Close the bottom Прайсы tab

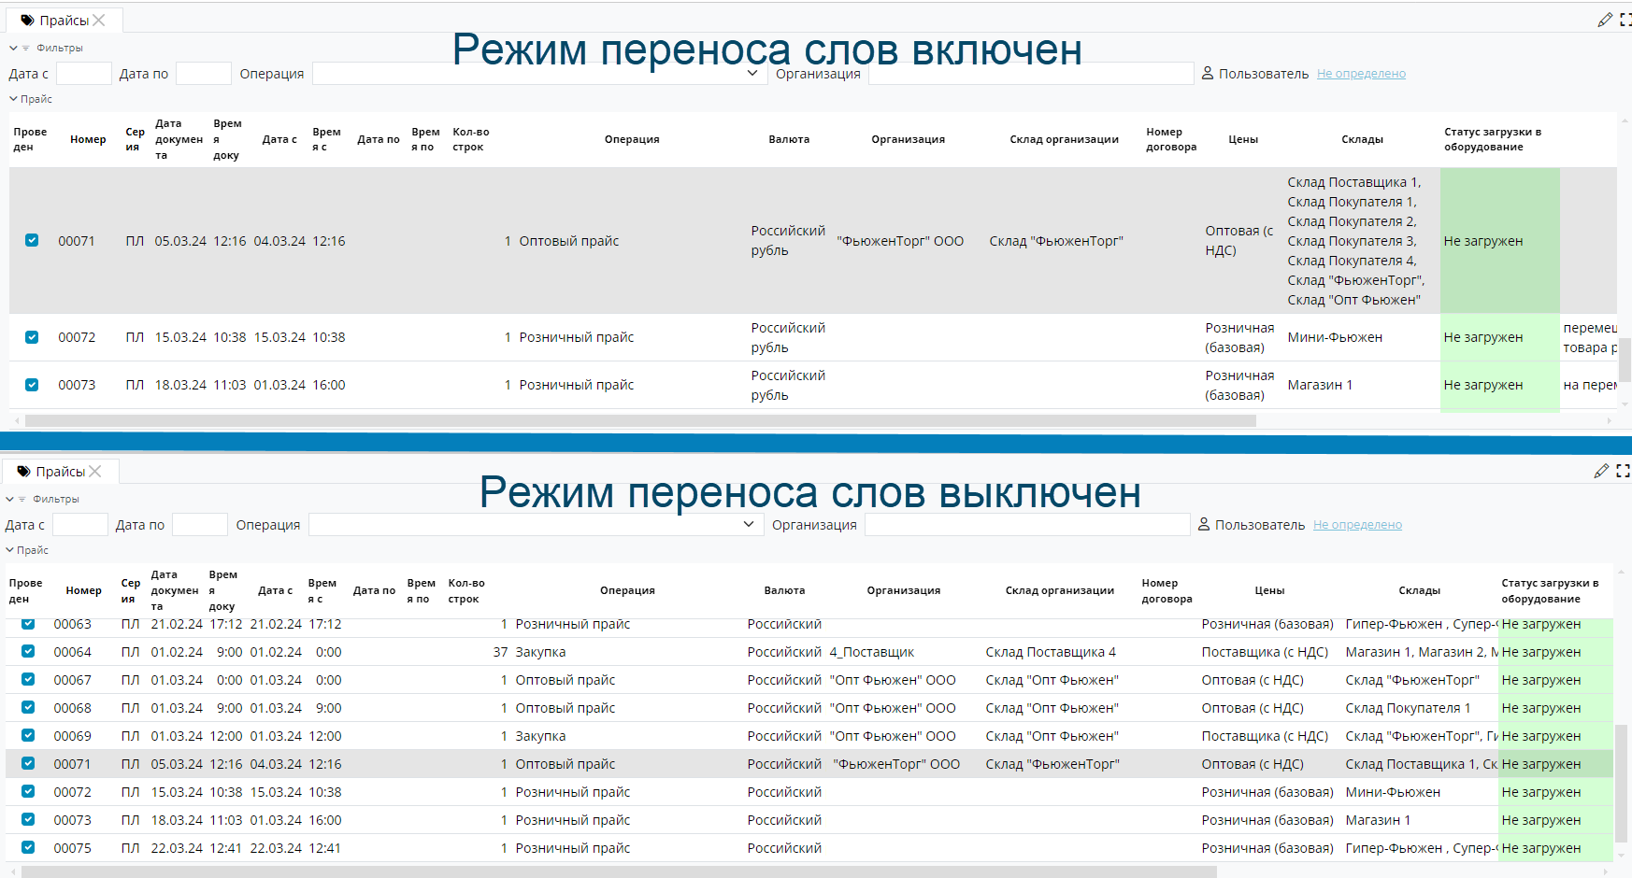[x=95, y=472]
